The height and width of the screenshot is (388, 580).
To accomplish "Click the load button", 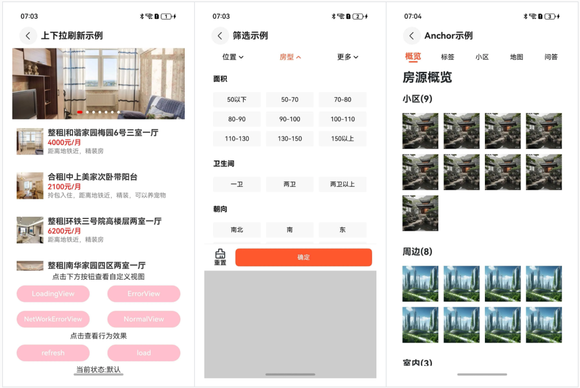I will tap(144, 353).
